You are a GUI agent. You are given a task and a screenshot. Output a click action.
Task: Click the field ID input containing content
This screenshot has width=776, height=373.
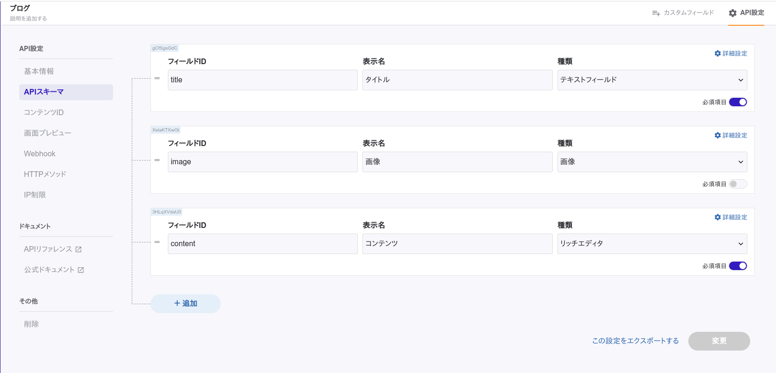pyautogui.click(x=263, y=244)
